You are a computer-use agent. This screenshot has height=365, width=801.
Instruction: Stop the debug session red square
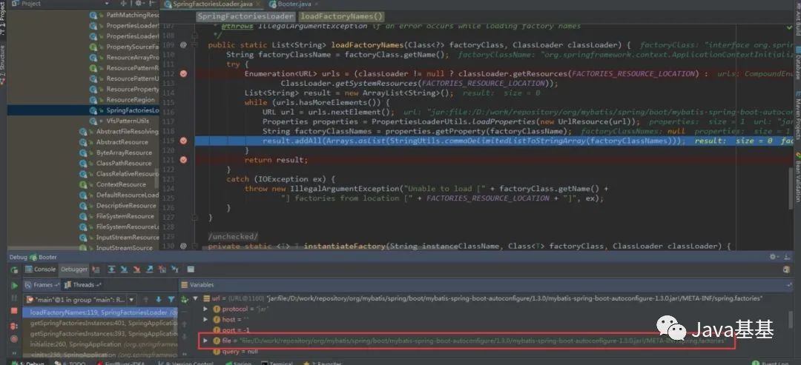[x=14, y=311]
